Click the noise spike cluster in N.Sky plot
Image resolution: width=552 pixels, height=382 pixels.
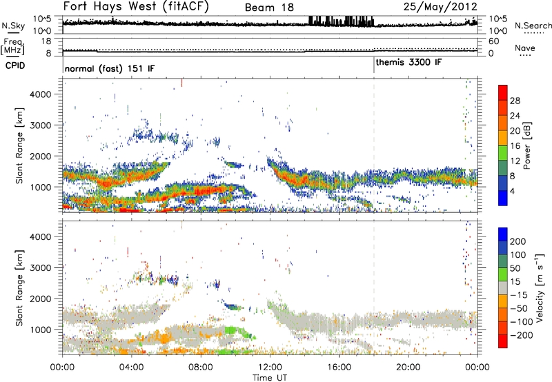tap(341, 21)
